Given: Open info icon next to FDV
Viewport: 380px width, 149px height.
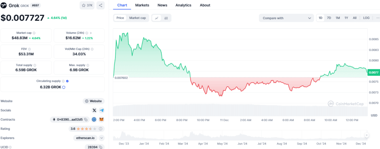Looking at the screenshot, I should [x=29, y=49].
